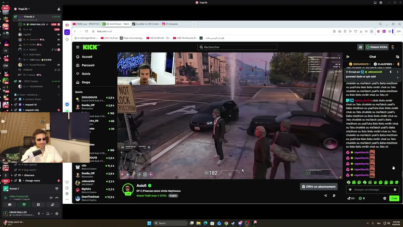Open the change-name Discord channel
This screenshot has width=403, height=227.
pos(32,181)
